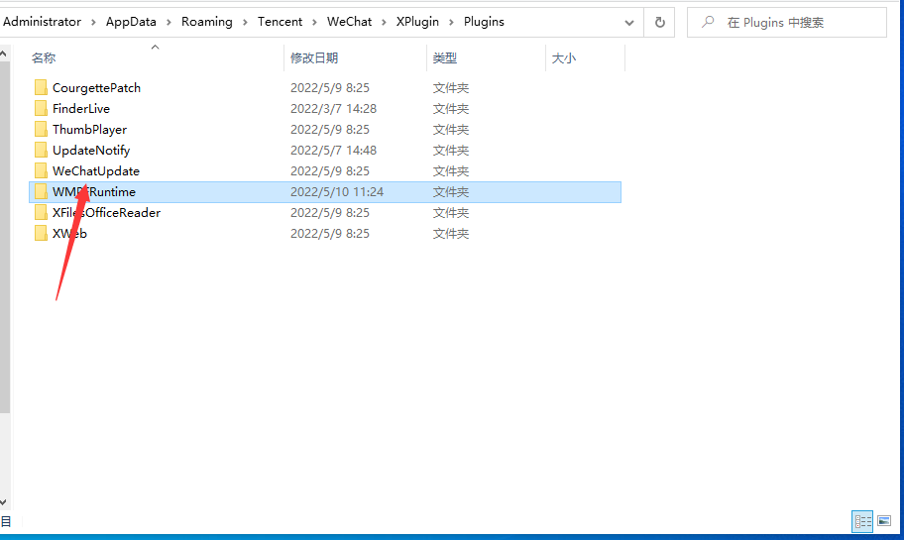Expand the chevron after WeChat in path
The height and width of the screenshot is (540, 904).
pyautogui.click(x=384, y=23)
